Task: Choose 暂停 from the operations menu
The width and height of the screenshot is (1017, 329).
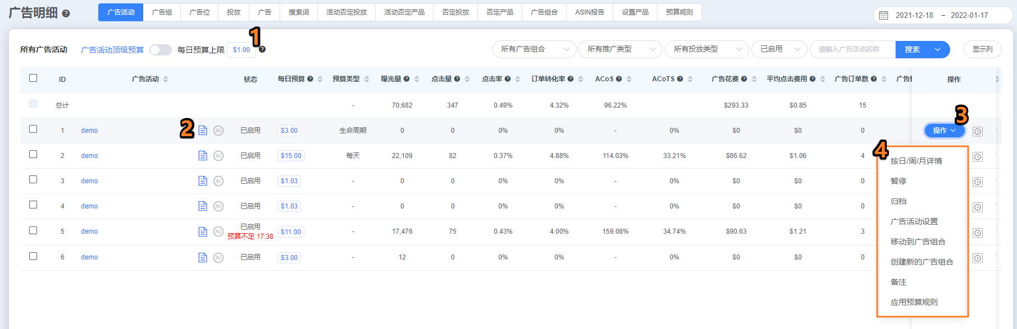Action: [x=899, y=181]
